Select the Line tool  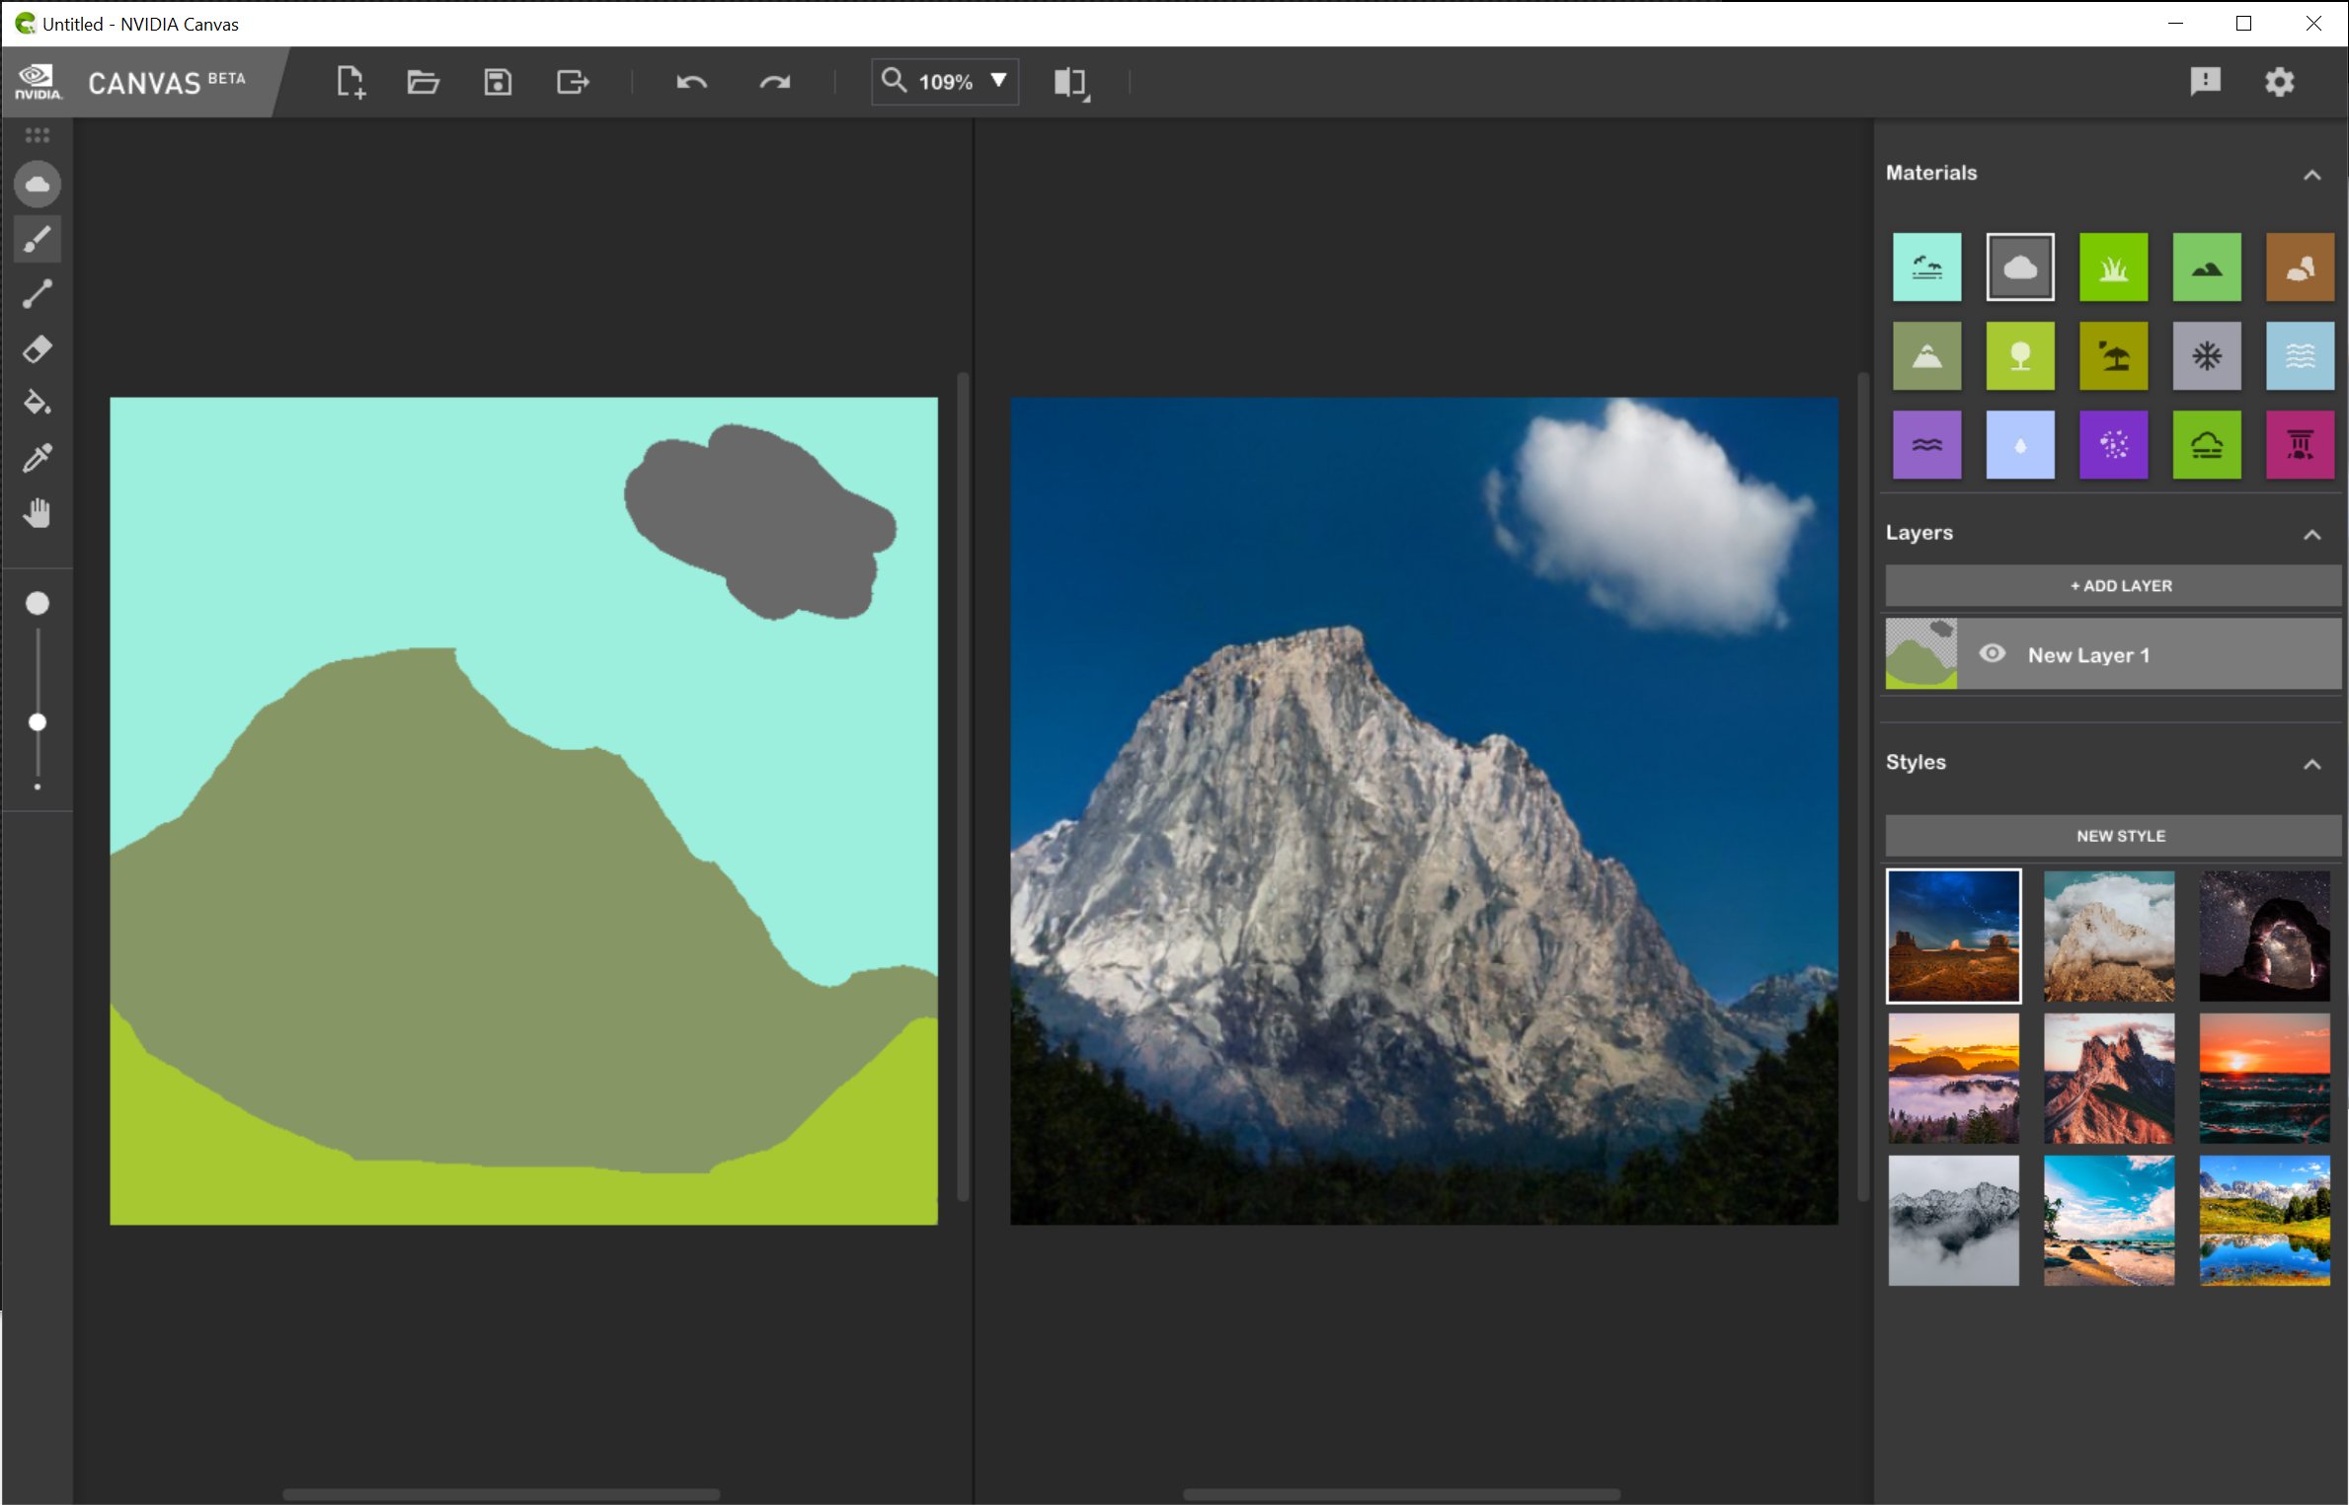pyautogui.click(x=38, y=294)
